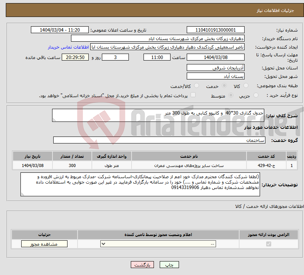The image size is (304, 275).
Task: Click the deadline time field 11:00
Action: click(x=157, y=57)
